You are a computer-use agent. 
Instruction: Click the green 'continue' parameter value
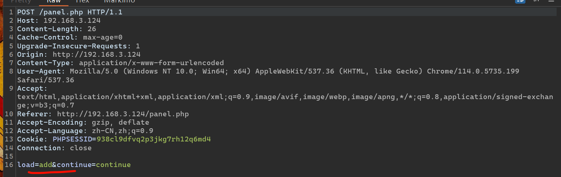113,165
